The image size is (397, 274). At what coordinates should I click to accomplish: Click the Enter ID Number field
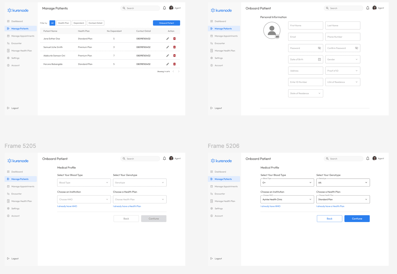click(x=306, y=82)
